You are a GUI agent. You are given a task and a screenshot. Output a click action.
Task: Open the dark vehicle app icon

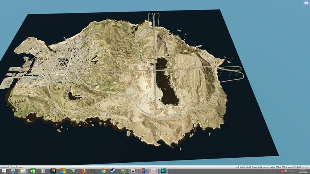(93, 171)
